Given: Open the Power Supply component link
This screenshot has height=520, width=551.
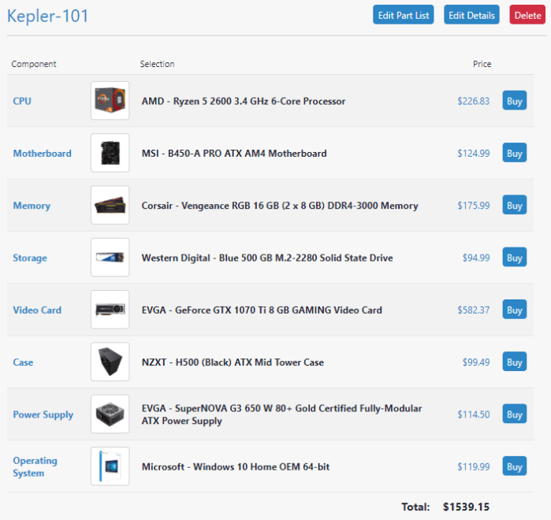Looking at the screenshot, I should coord(43,414).
